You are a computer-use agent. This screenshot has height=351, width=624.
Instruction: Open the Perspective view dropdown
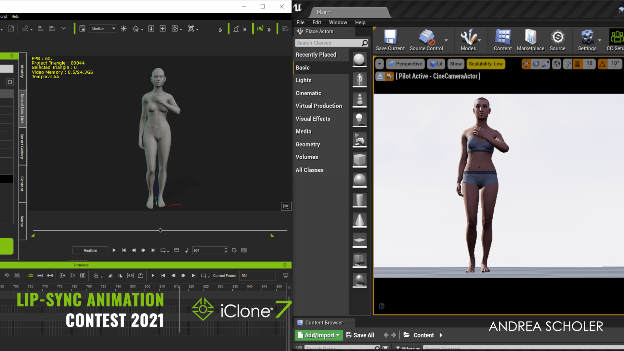click(x=405, y=64)
